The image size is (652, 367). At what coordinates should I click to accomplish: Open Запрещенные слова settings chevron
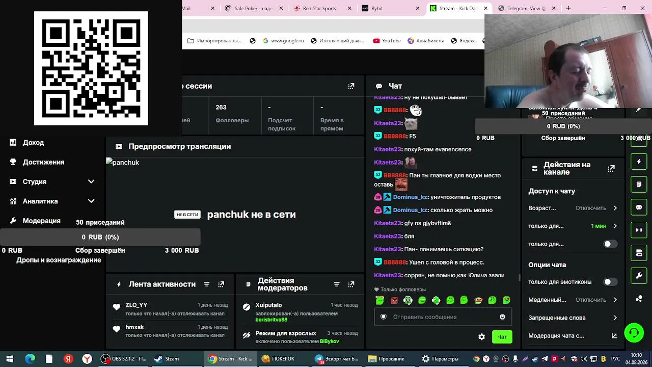tap(615, 318)
